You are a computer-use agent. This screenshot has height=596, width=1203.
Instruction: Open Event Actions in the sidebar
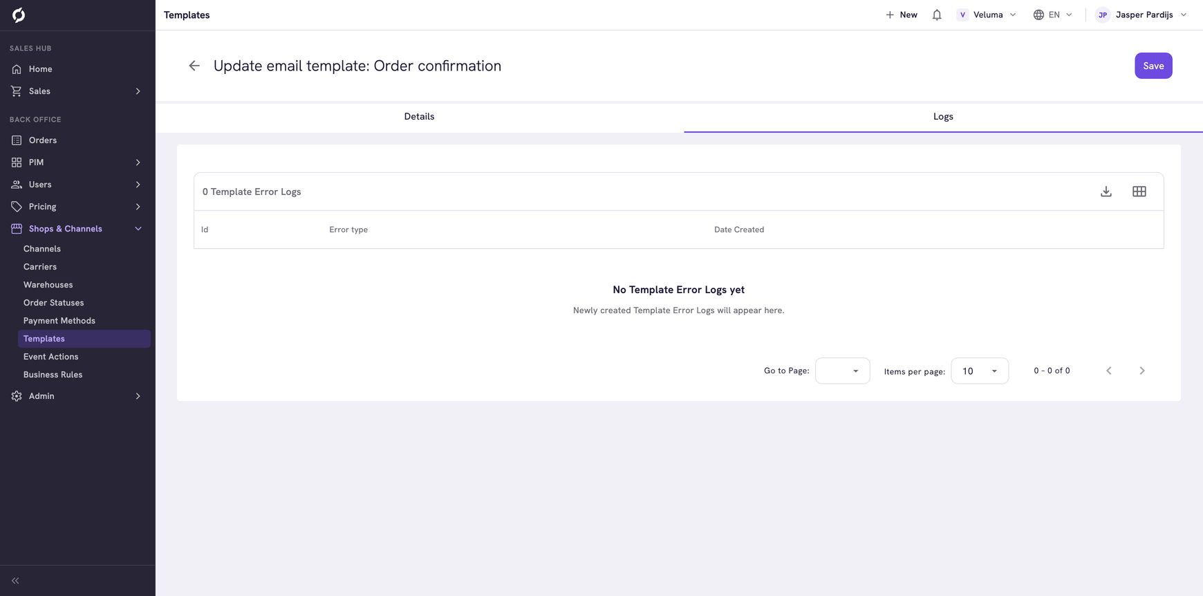coord(51,357)
